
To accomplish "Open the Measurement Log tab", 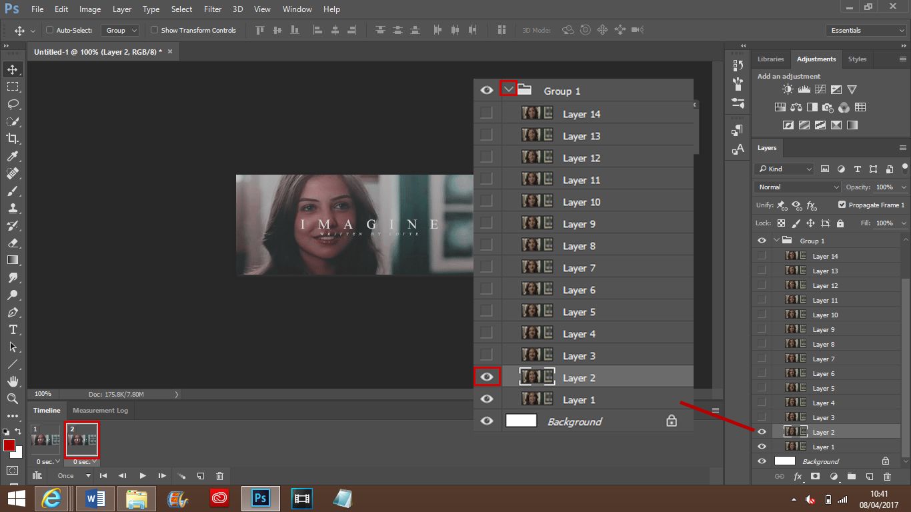I will click(100, 411).
